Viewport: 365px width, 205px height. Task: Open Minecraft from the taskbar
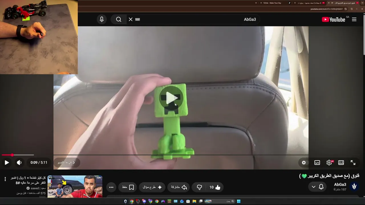[169, 201]
